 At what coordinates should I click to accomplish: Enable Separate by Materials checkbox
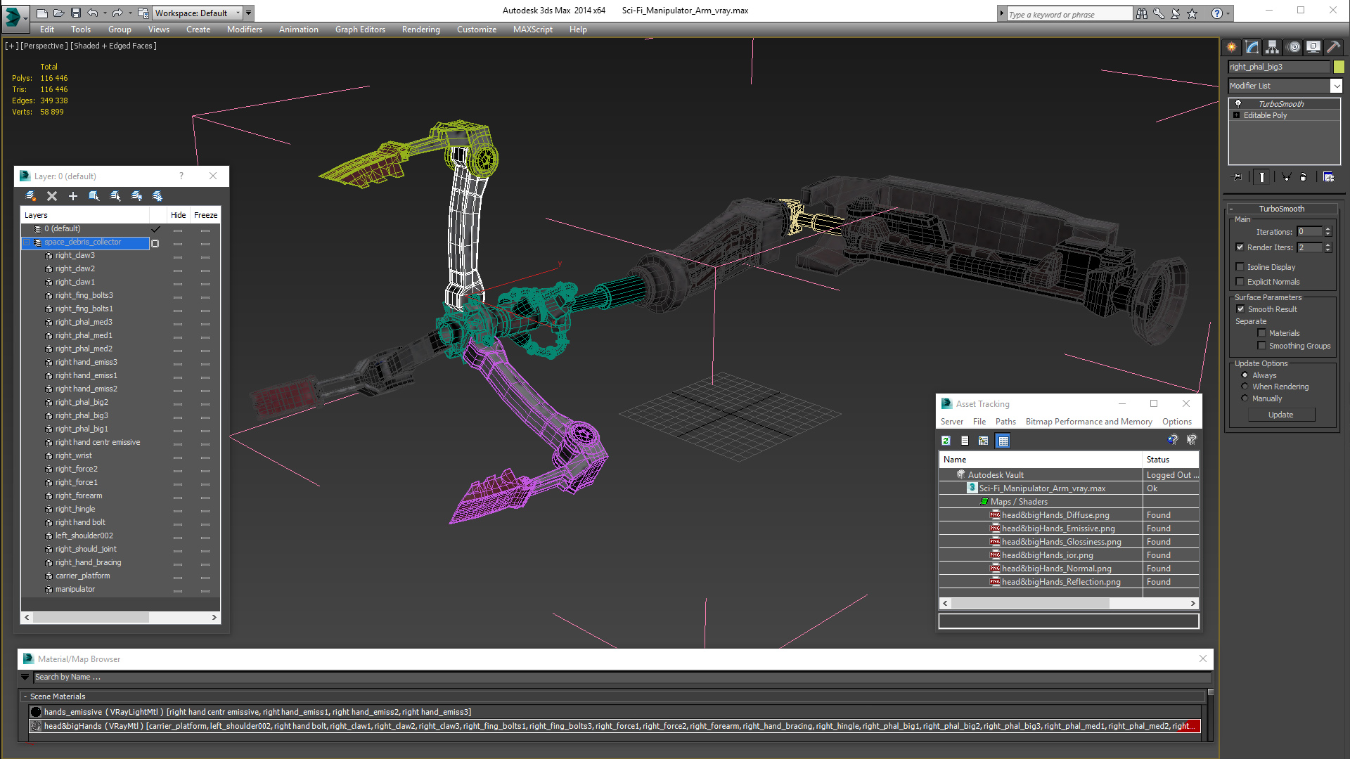coord(1261,333)
